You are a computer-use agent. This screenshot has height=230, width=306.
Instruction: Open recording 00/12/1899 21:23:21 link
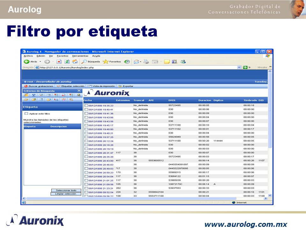click(101, 188)
